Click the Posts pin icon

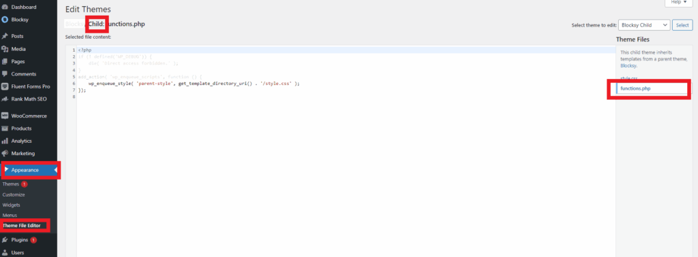(5, 37)
